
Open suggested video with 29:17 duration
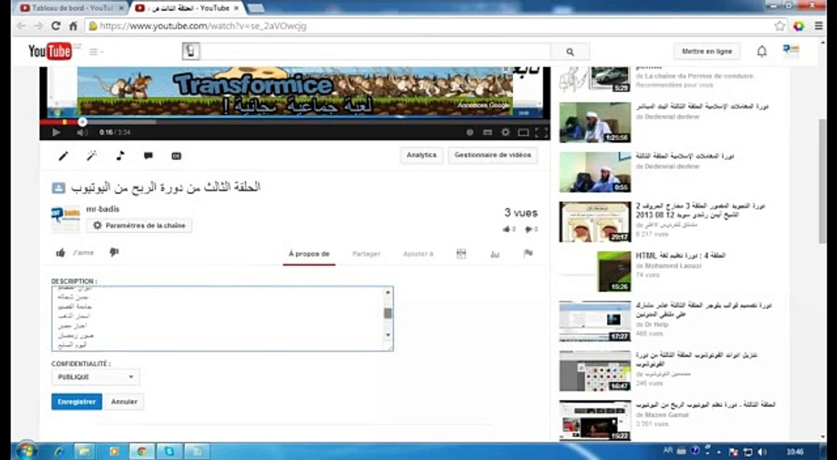coord(595,222)
